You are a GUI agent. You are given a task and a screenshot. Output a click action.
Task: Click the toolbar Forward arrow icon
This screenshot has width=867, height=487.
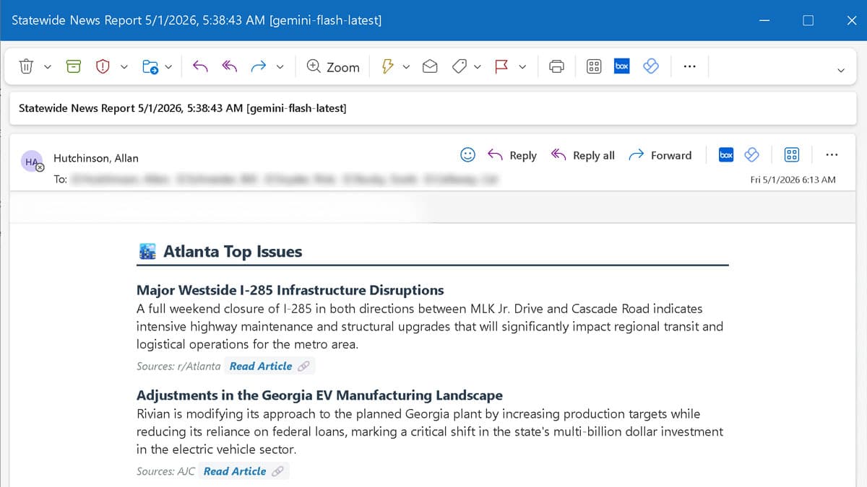tap(259, 66)
